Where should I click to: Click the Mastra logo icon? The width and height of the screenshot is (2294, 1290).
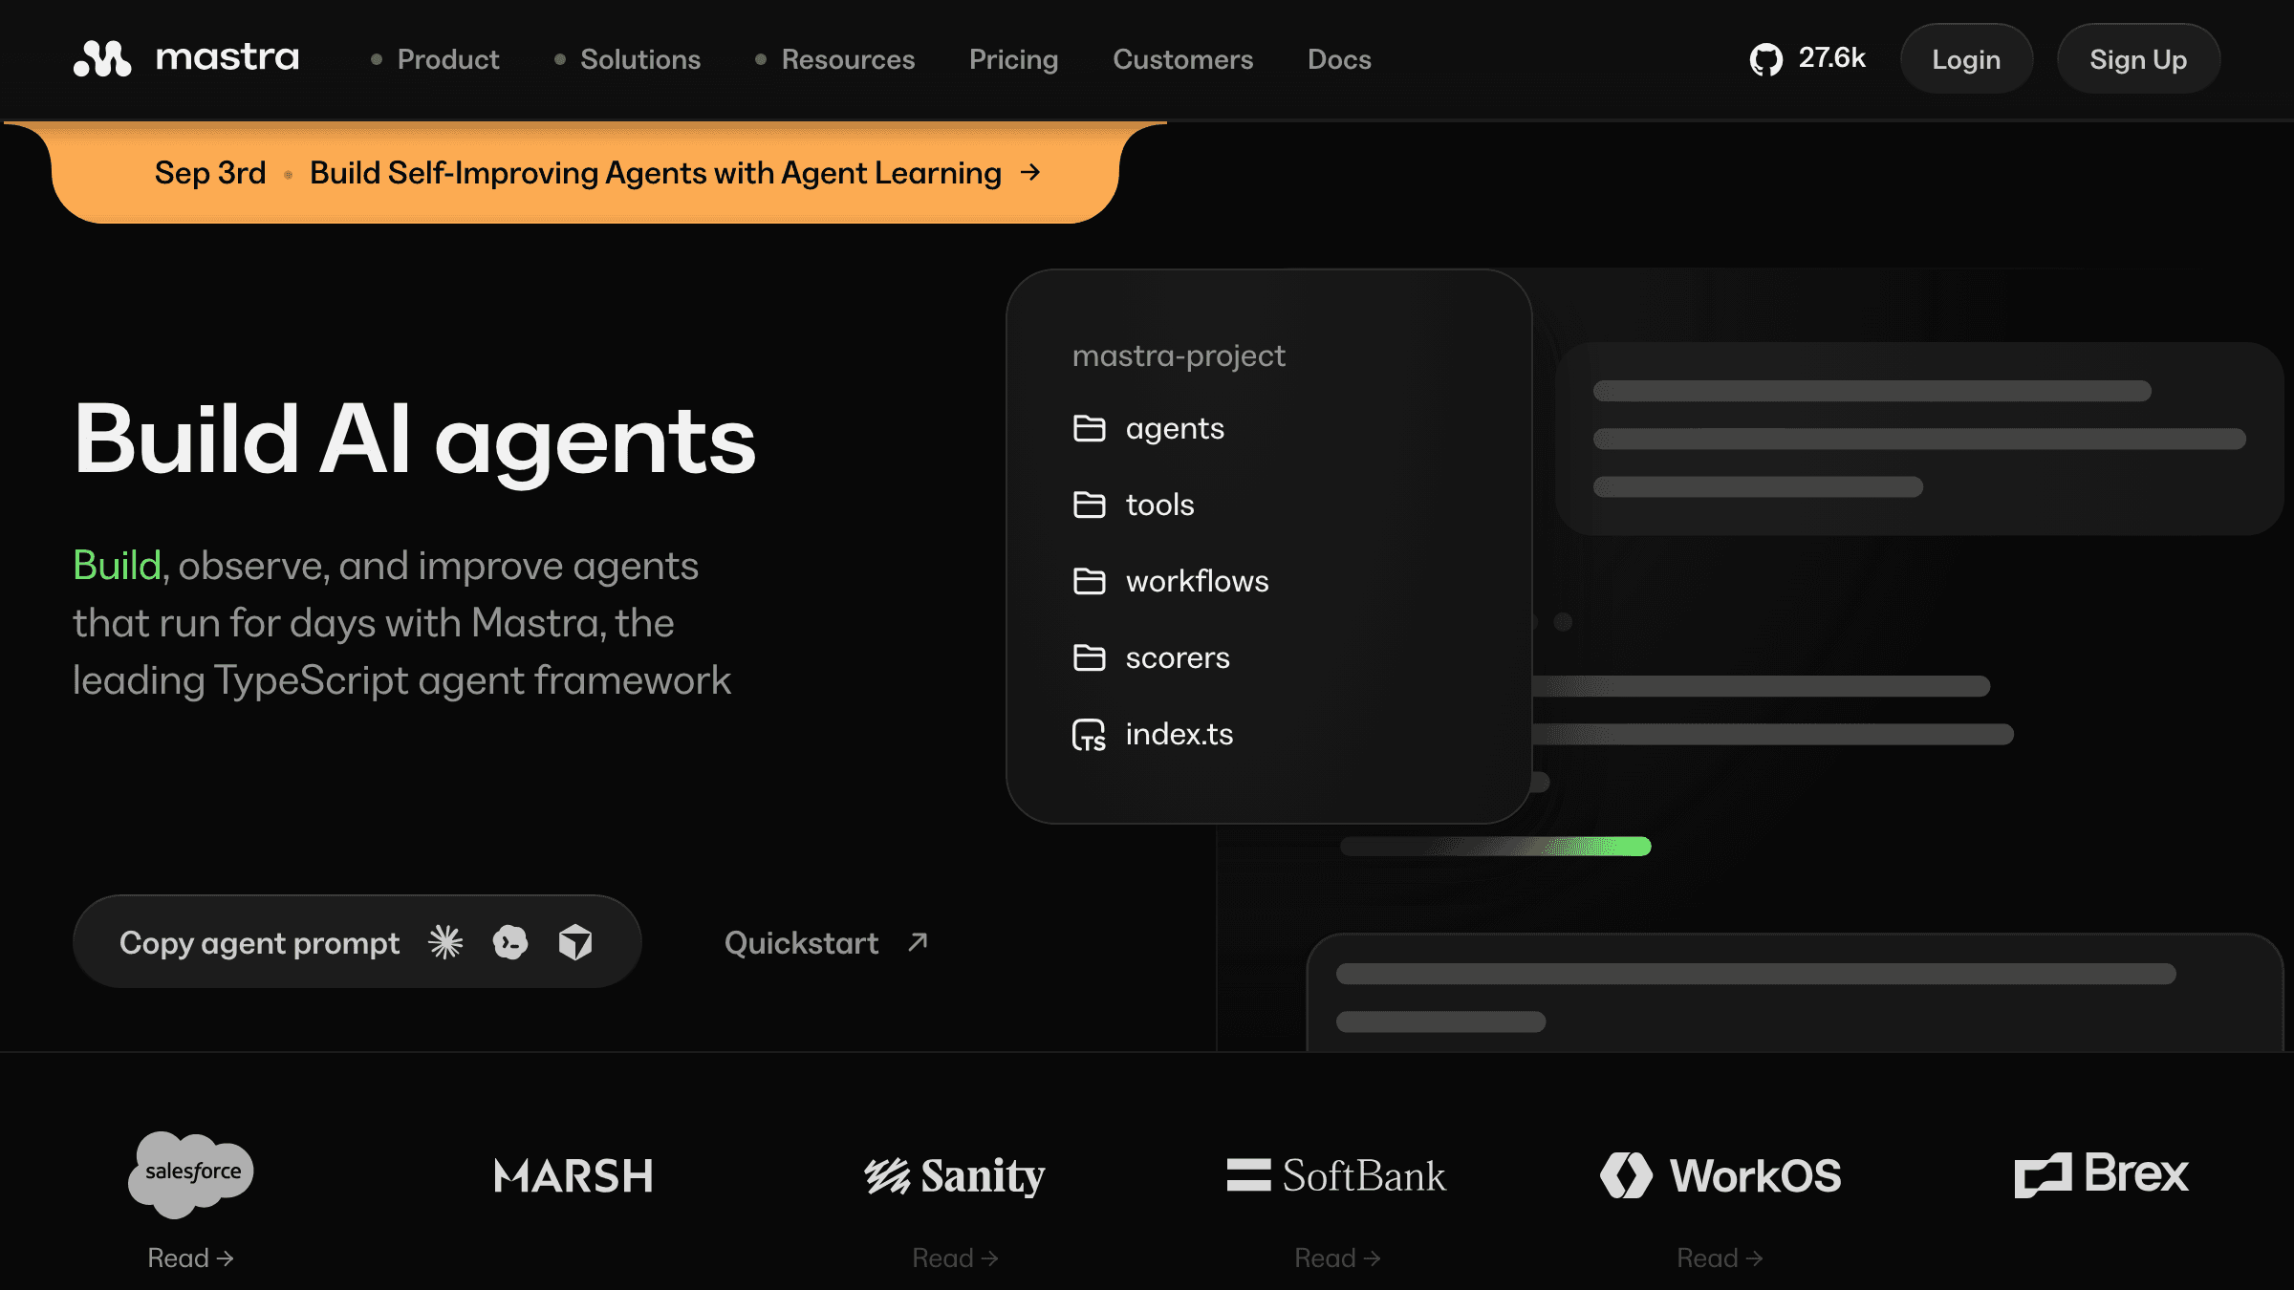point(102,58)
